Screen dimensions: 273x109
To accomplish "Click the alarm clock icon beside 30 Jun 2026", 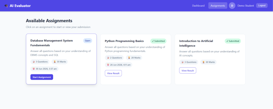I will (34, 69).
